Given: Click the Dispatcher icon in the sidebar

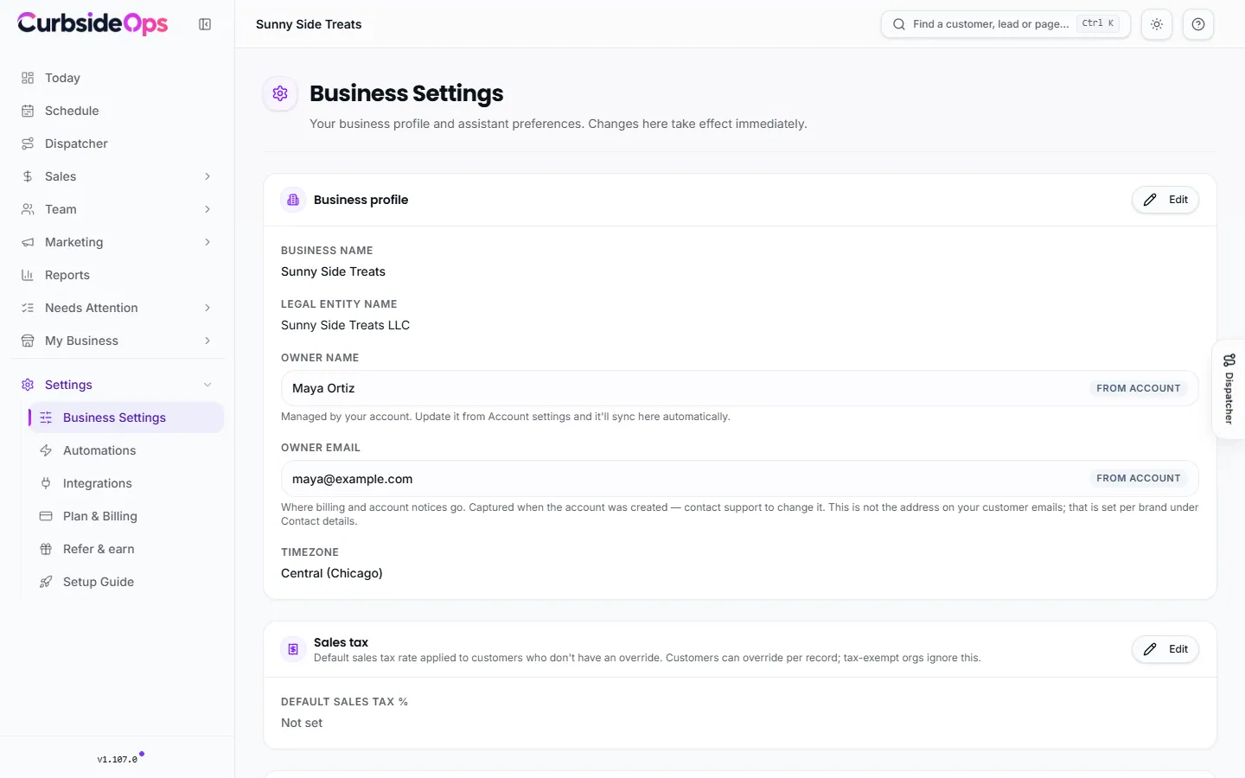Looking at the screenshot, I should point(28,143).
